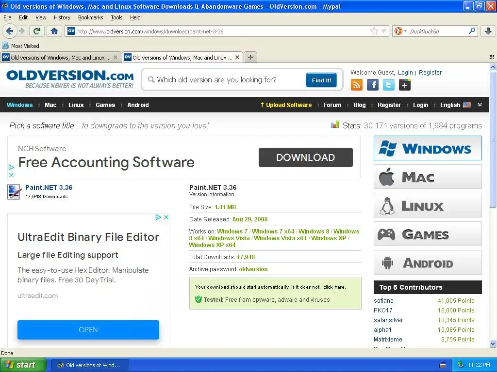Select the Mac sidebar platform button

(428, 176)
